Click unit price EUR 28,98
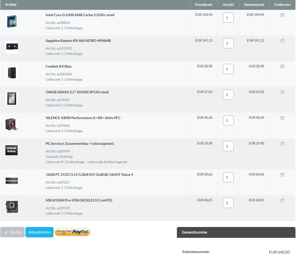Viewport: 299px width, 256px height. 205,66
